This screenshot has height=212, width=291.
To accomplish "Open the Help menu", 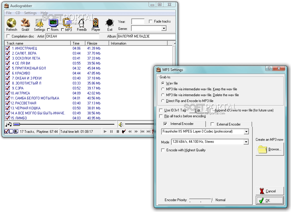I will [44, 13].
